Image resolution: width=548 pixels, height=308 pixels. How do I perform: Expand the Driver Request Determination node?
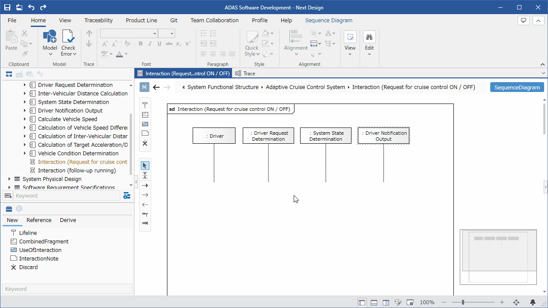[x=25, y=85]
